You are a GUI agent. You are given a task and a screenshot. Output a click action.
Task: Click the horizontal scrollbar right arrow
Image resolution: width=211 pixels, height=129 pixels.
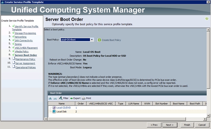click(x=205, y=119)
